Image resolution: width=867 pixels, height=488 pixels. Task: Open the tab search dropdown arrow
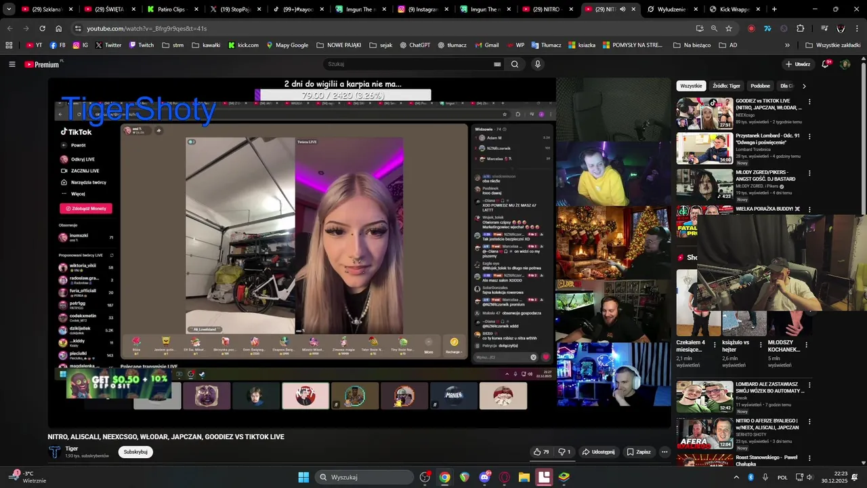point(9,9)
